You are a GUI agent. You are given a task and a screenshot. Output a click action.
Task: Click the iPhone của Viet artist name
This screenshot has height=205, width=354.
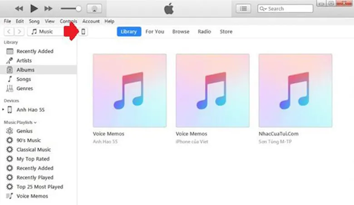192,142
